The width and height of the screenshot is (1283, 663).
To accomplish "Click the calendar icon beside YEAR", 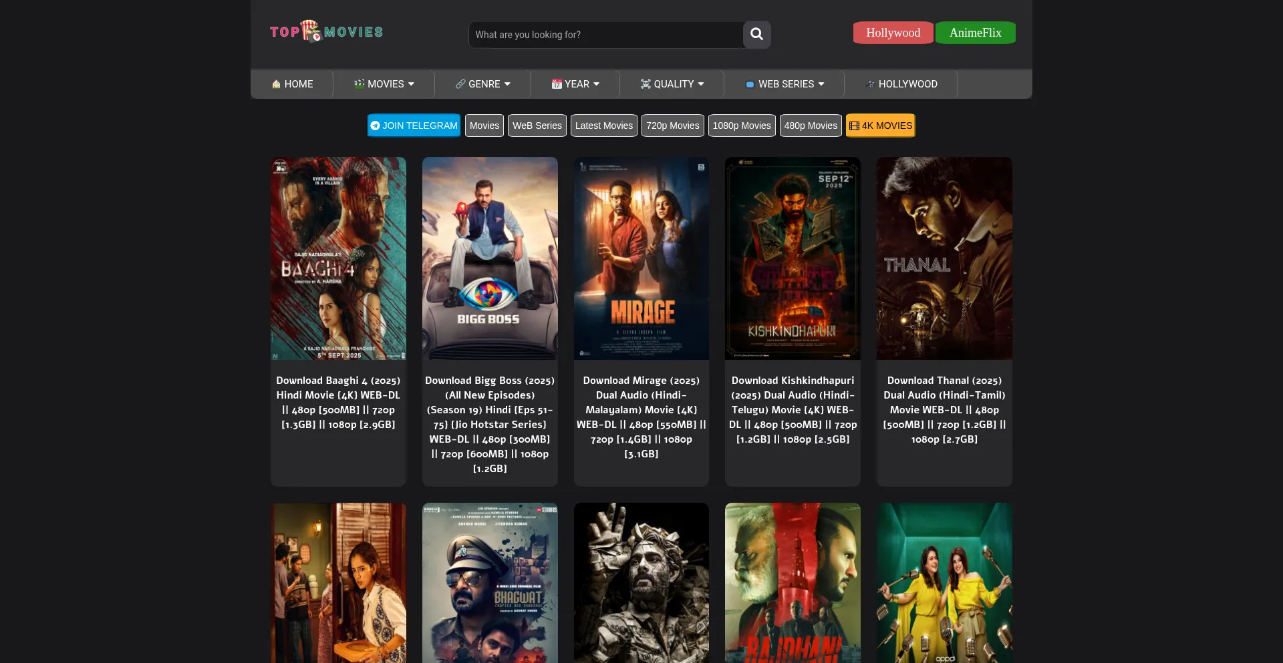I will point(556,84).
